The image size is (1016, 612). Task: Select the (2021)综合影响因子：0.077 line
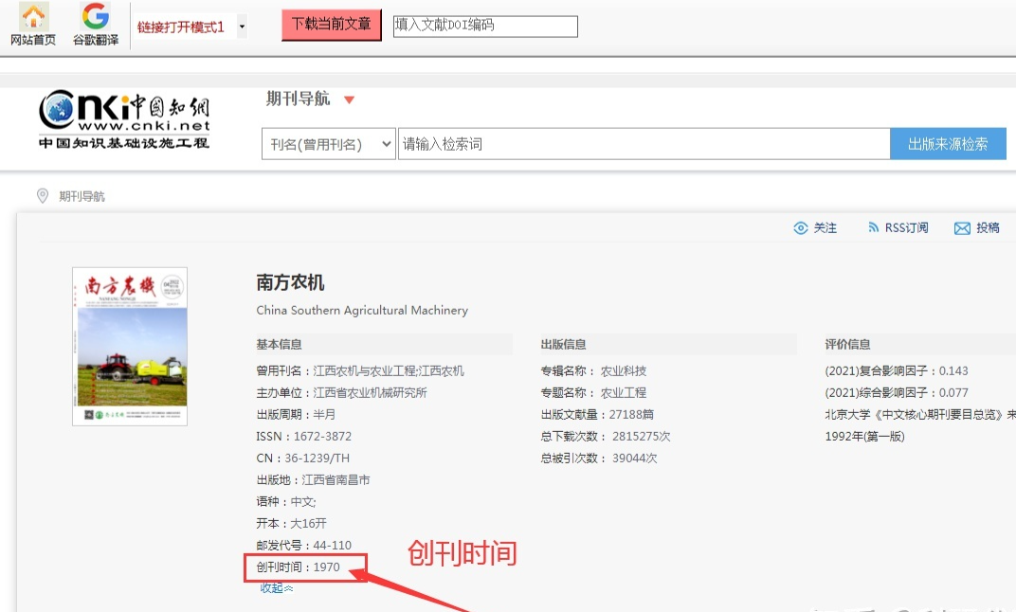pyautogui.click(x=897, y=393)
